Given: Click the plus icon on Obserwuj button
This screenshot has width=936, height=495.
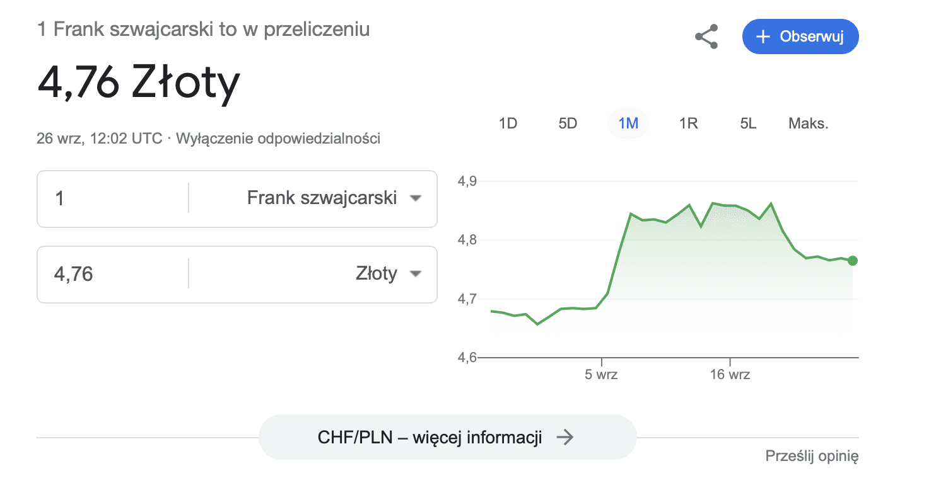Looking at the screenshot, I should pos(763,37).
